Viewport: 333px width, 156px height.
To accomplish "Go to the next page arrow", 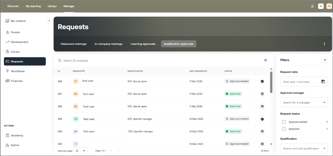I will pyautogui.click(x=119, y=151).
